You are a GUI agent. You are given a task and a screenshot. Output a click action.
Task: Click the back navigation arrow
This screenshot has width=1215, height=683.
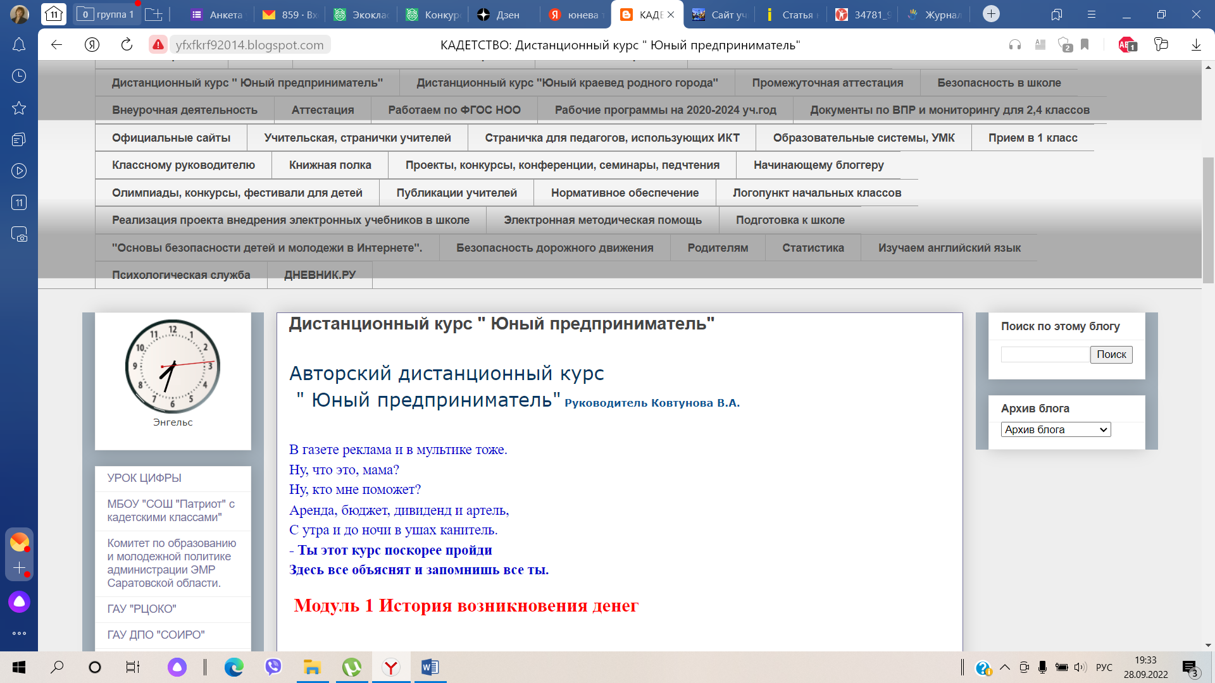coord(56,44)
